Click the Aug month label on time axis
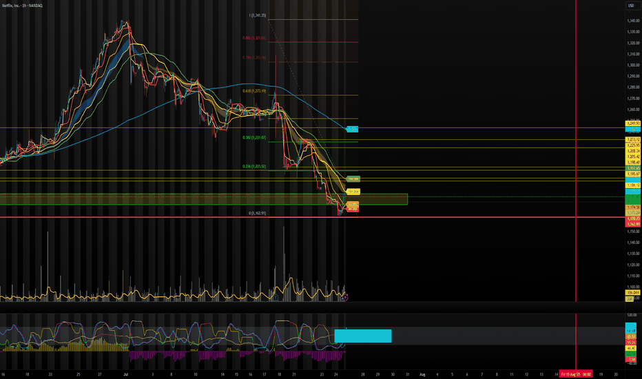 coord(422,374)
